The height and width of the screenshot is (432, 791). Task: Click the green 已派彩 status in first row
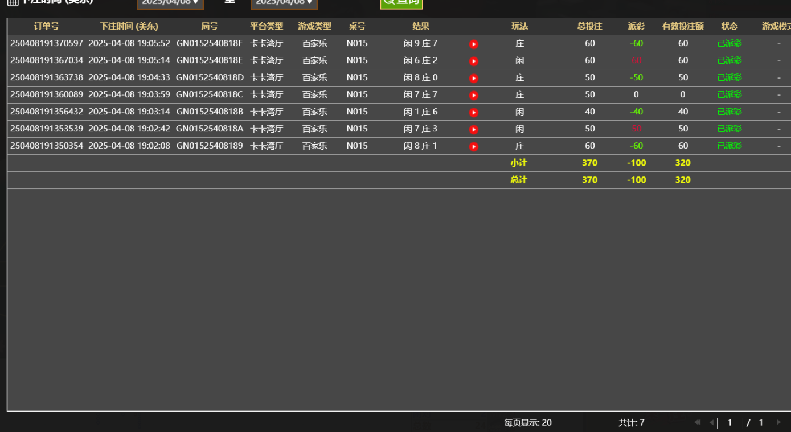729,43
